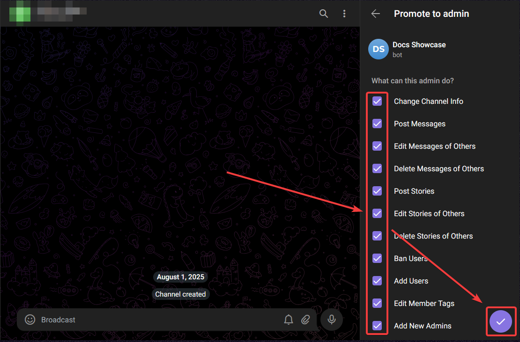This screenshot has width=520, height=342.
Task: Disable Ban Users permission
Action: click(x=377, y=258)
